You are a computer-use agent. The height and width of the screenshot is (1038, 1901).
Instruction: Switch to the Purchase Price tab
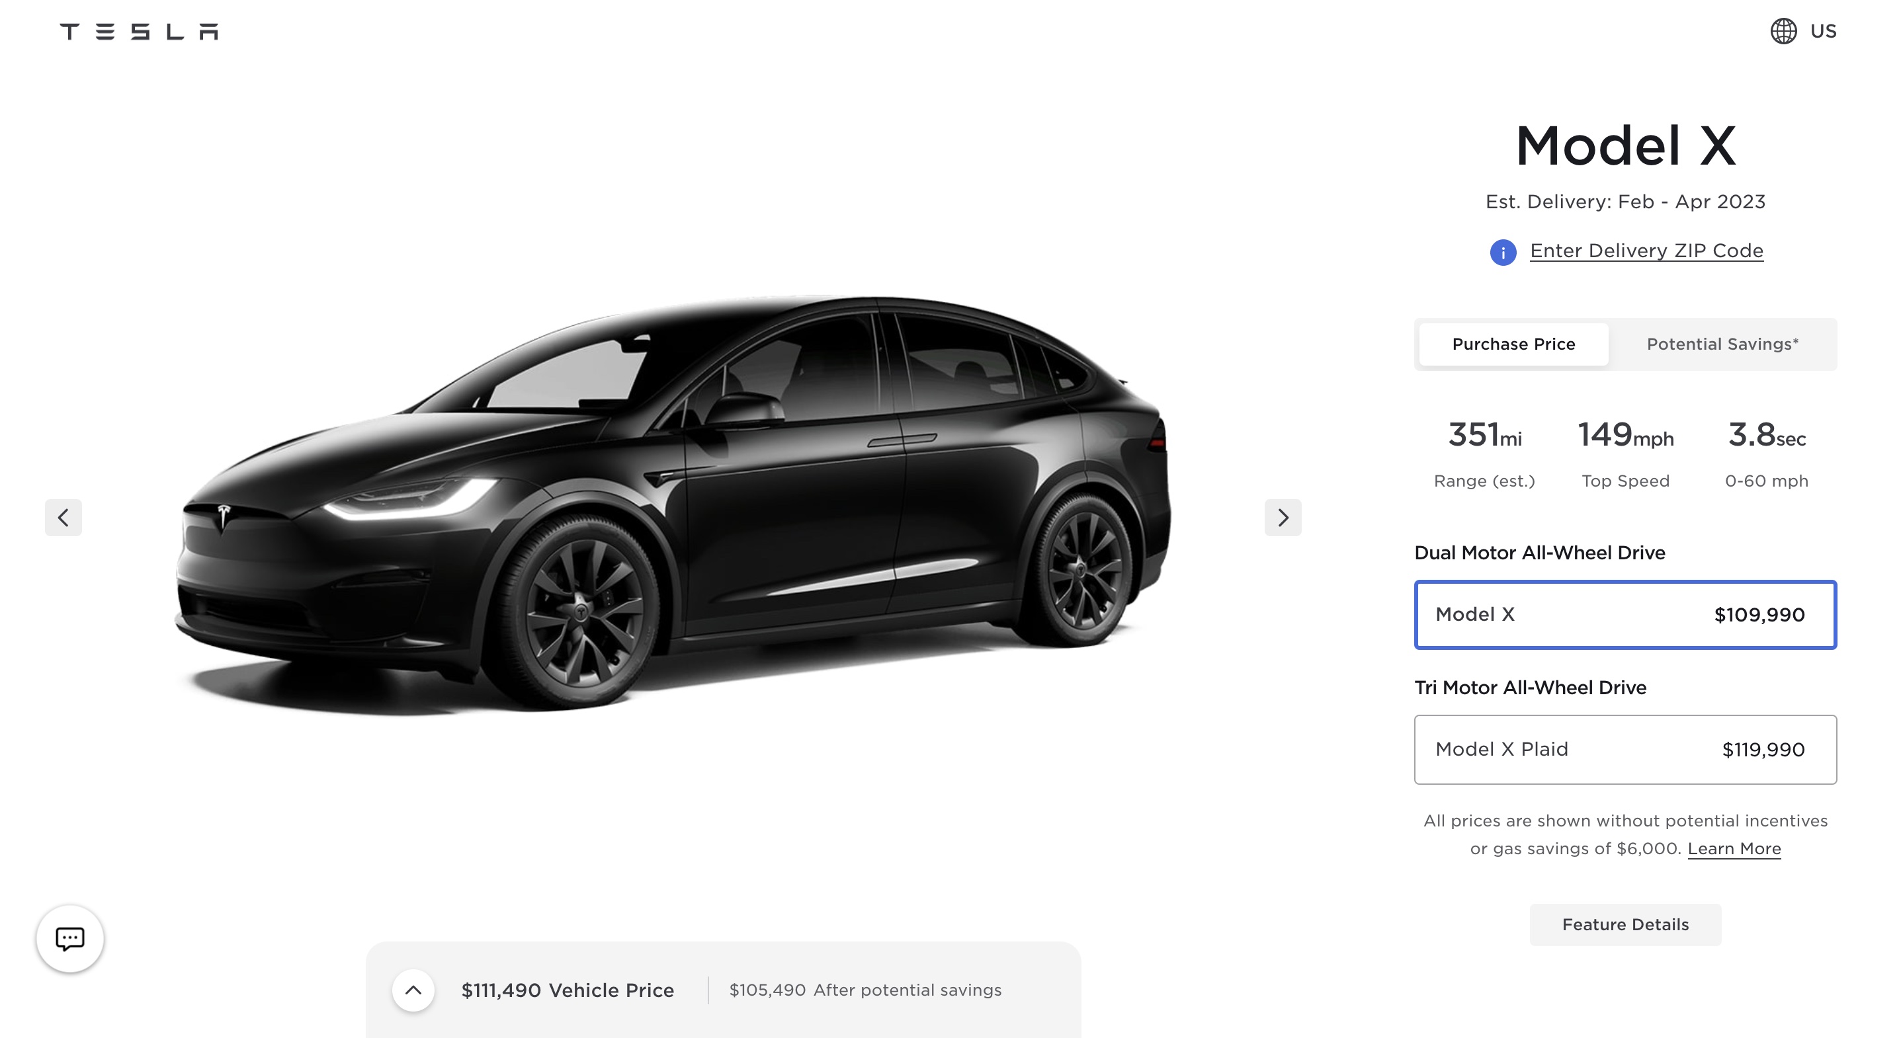[1513, 344]
